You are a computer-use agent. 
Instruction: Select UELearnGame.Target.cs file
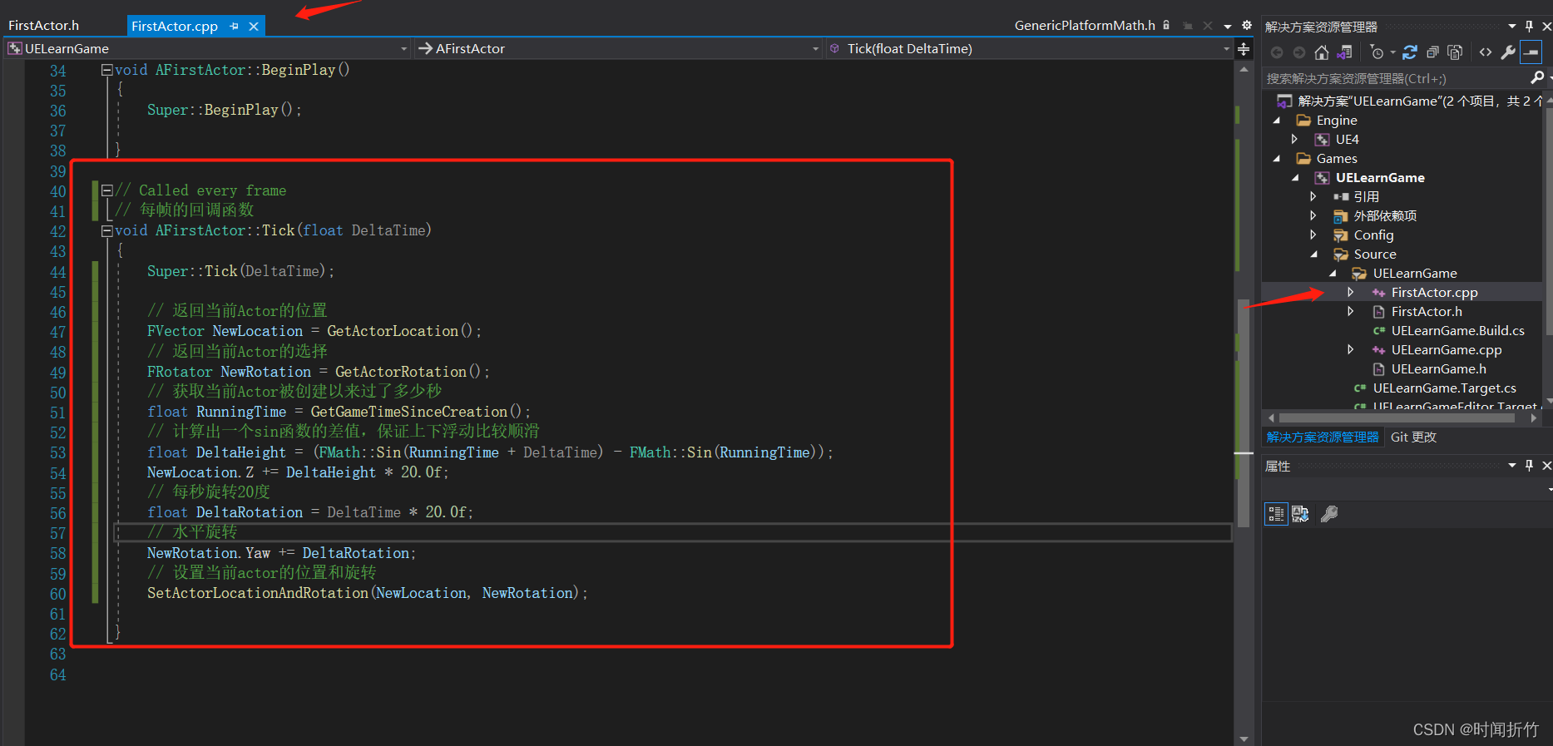[1444, 388]
